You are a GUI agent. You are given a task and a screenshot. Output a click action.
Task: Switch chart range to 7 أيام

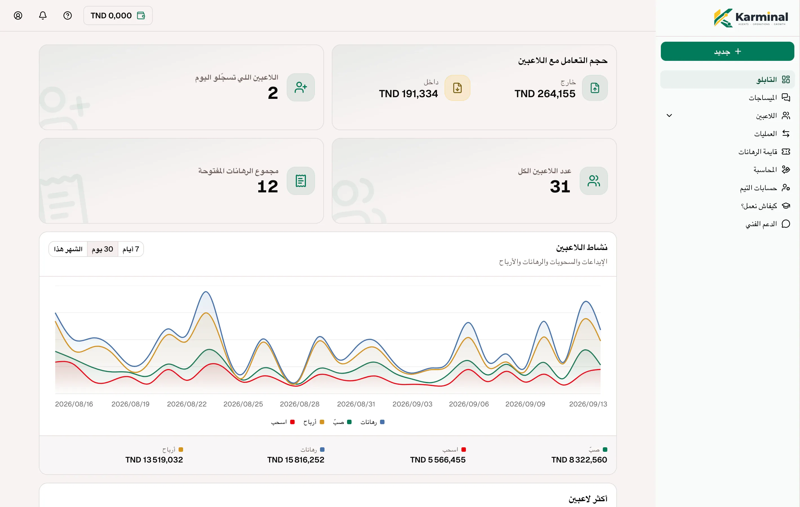131,249
